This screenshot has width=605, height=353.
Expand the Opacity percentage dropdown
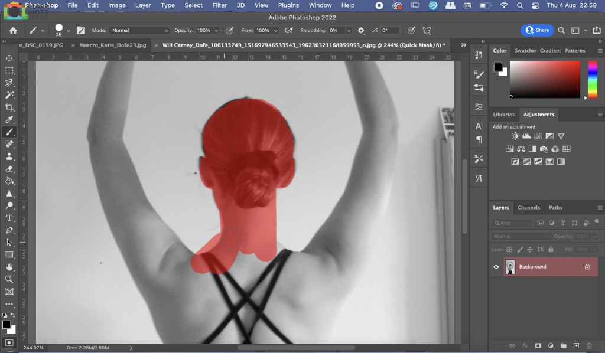[x=216, y=30]
